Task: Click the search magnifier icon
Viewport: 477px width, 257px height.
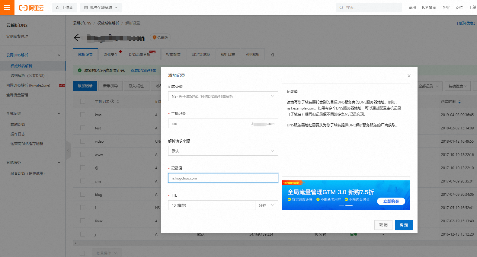Action: (341, 8)
